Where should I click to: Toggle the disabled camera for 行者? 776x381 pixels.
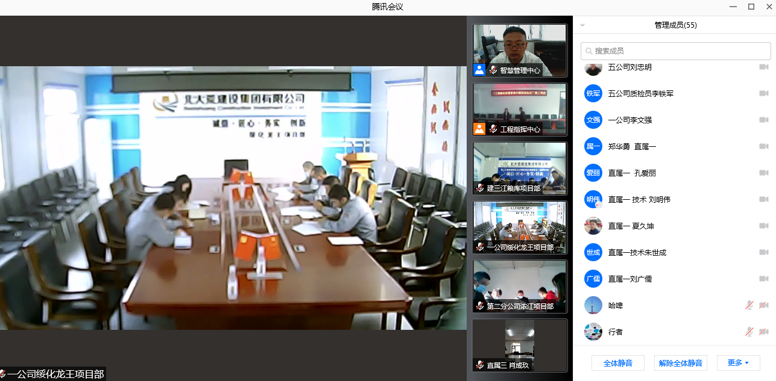[763, 332]
